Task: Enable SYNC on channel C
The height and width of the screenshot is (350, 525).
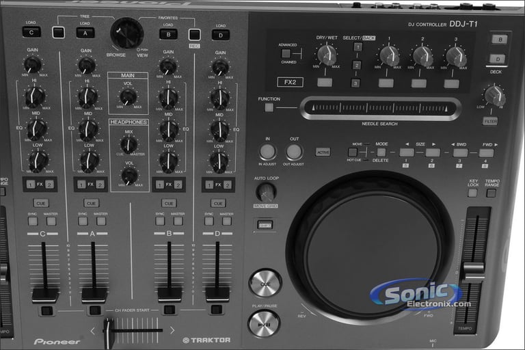Action: 33,221
